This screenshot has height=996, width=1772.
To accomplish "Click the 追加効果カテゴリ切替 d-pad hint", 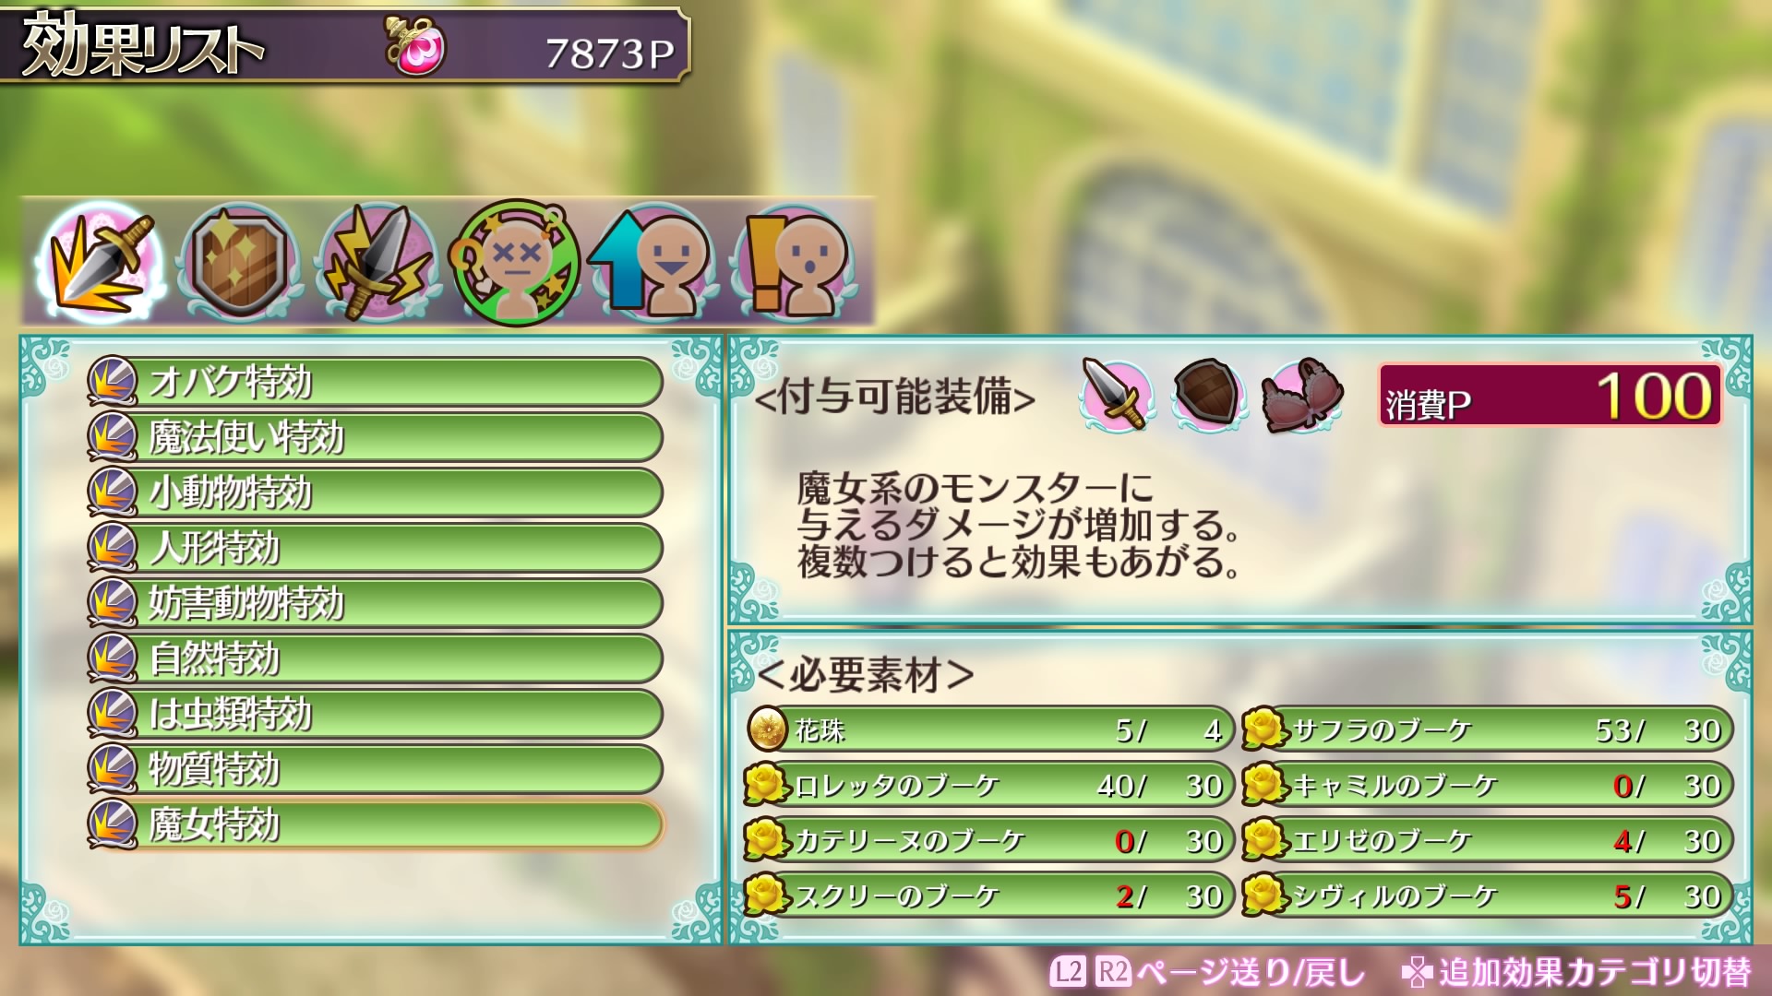I will click(1576, 971).
